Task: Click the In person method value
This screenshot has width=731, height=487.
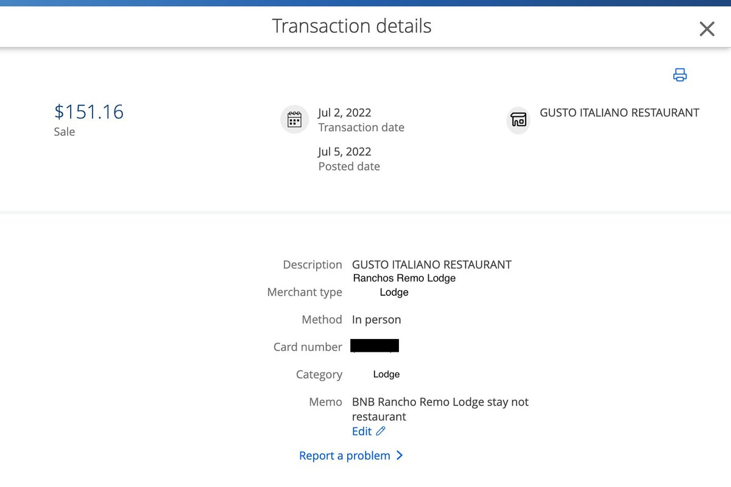Action: [x=376, y=320]
